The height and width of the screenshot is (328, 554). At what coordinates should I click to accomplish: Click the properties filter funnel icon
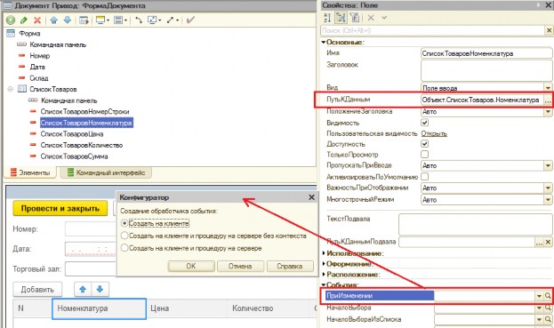click(x=355, y=17)
